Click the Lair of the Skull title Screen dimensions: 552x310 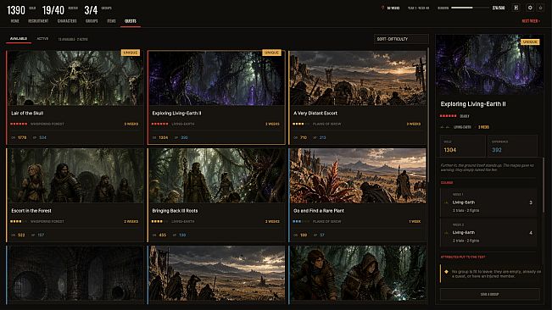[27, 113]
